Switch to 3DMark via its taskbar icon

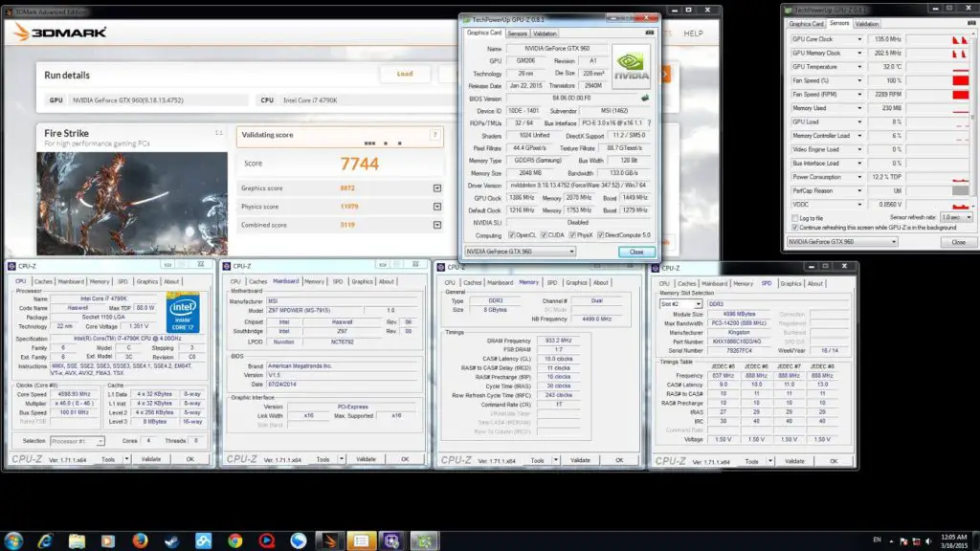click(329, 540)
